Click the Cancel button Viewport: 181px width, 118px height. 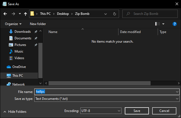pyautogui.click(x=164, y=111)
